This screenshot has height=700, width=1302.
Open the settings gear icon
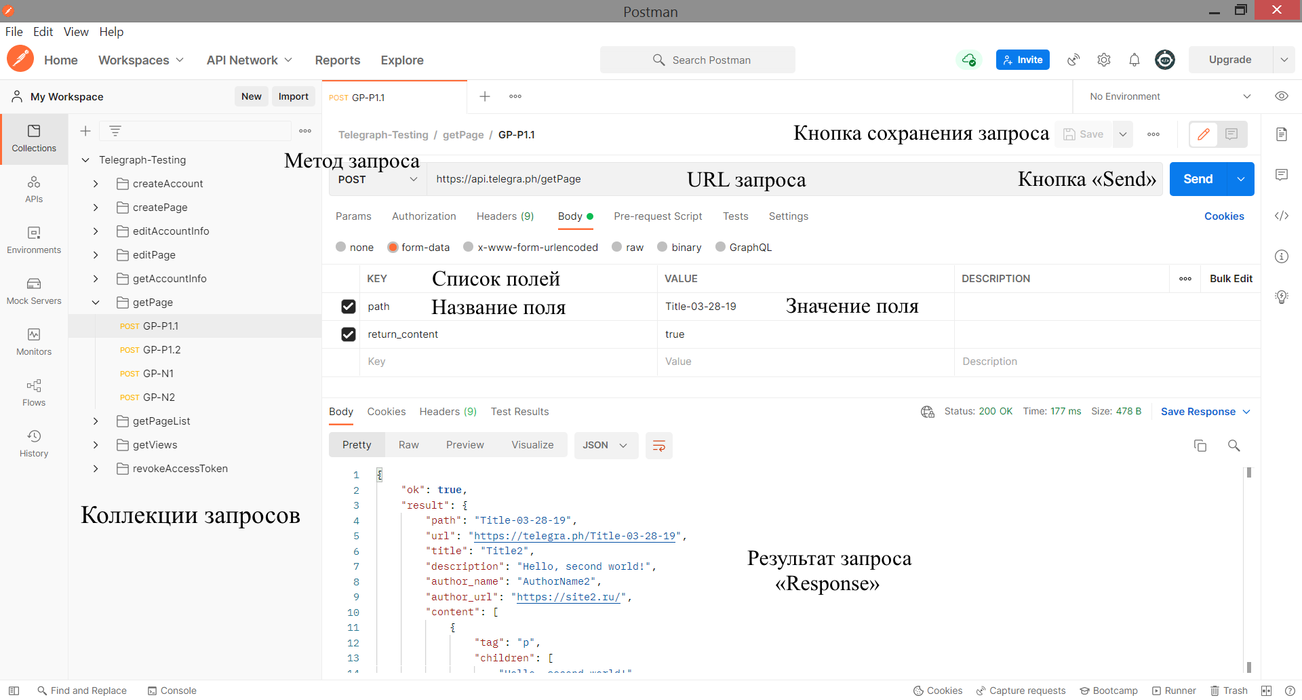1104,60
